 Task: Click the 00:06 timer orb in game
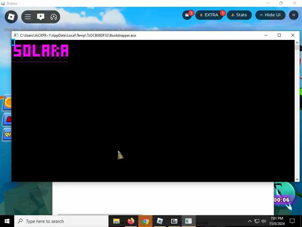click(284, 196)
